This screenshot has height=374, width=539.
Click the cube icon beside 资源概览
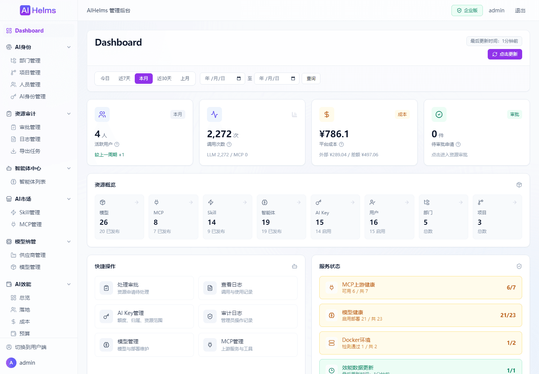(519, 185)
